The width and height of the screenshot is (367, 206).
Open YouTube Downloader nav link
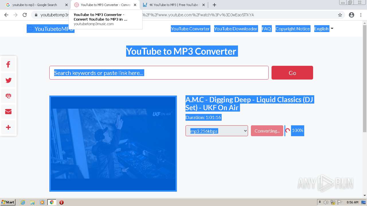click(236, 29)
